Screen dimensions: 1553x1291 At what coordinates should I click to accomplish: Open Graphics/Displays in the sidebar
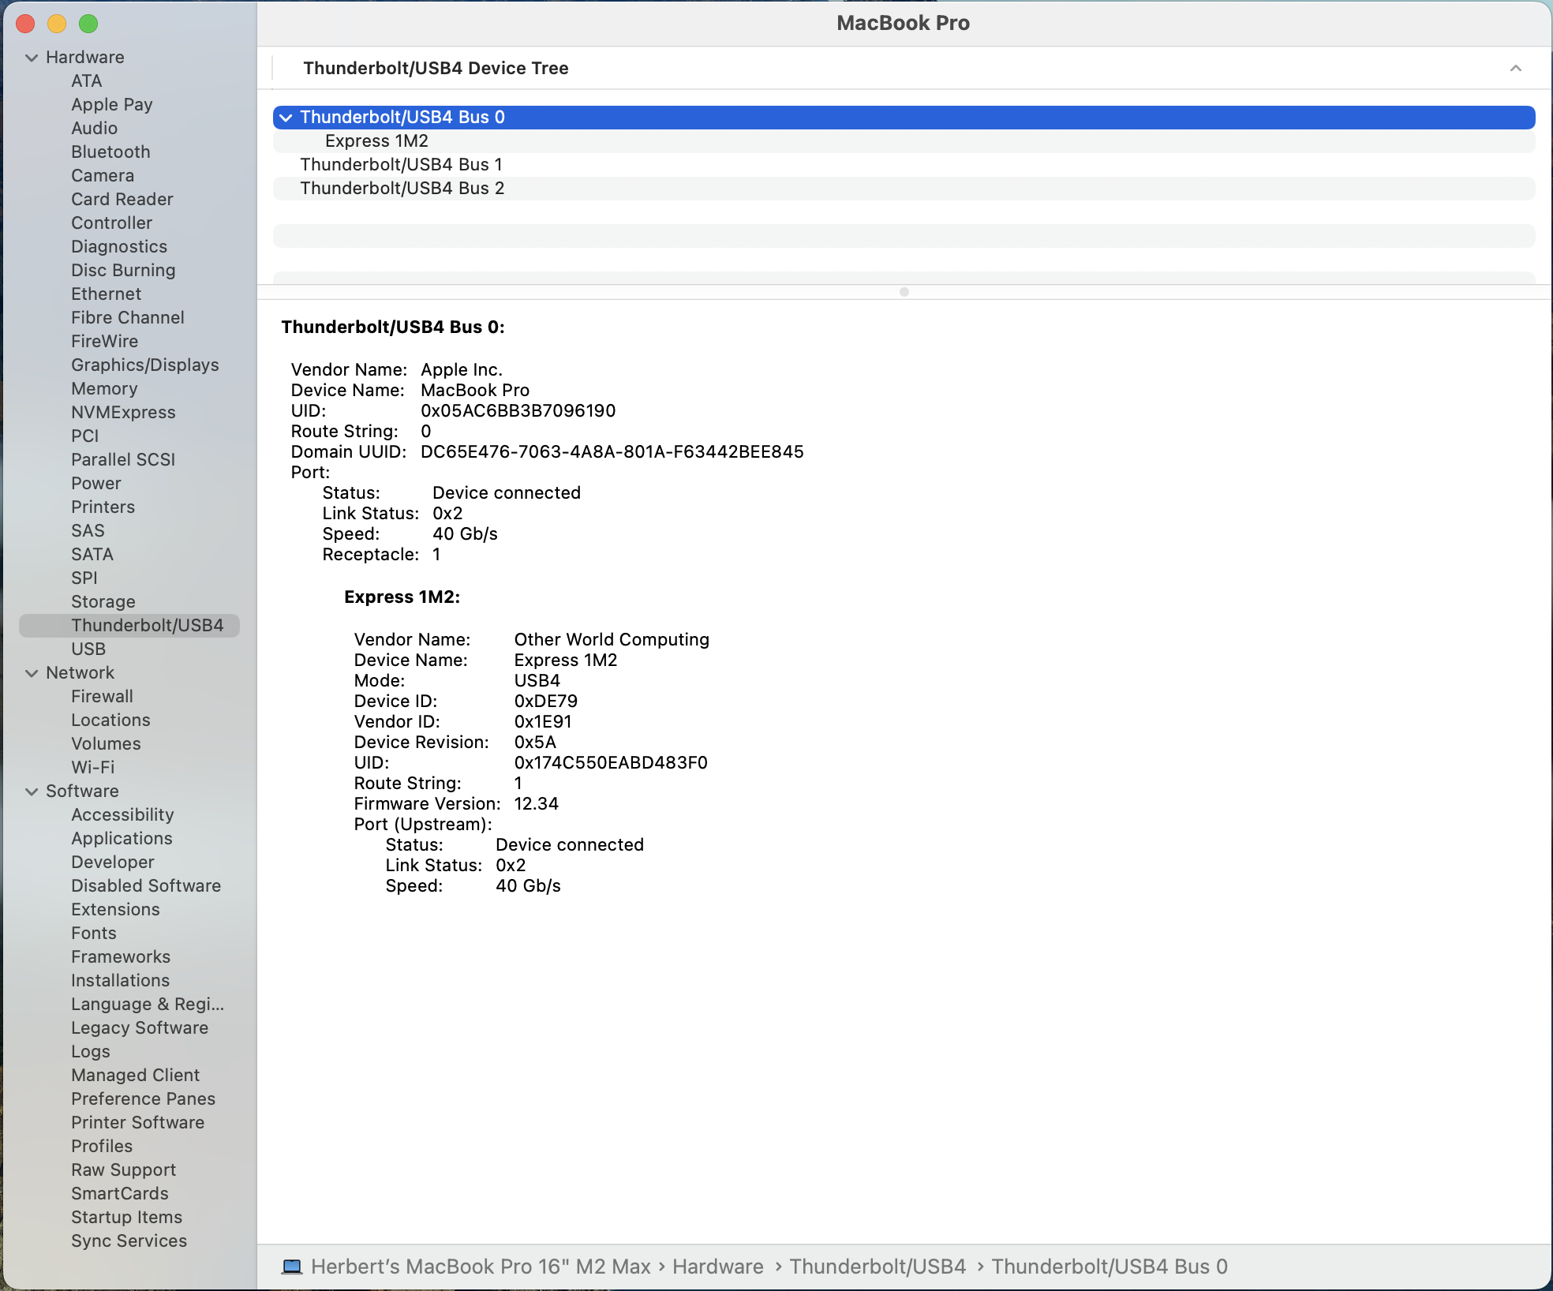[x=145, y=365]
